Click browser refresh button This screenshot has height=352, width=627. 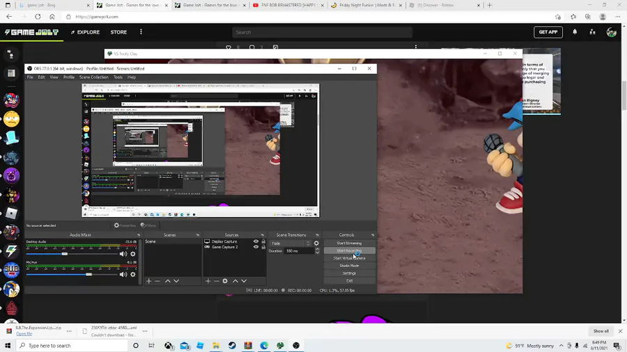tap(38, 17)
